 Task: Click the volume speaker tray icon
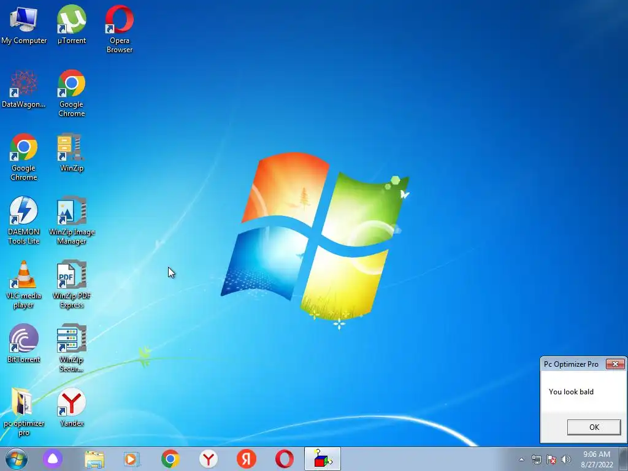(x=566, y=459)
